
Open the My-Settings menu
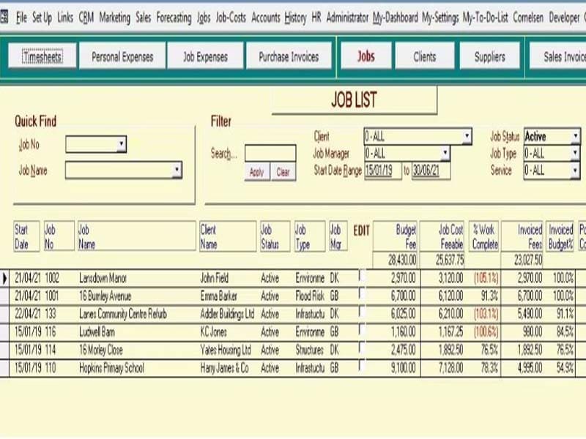[440, 17]
